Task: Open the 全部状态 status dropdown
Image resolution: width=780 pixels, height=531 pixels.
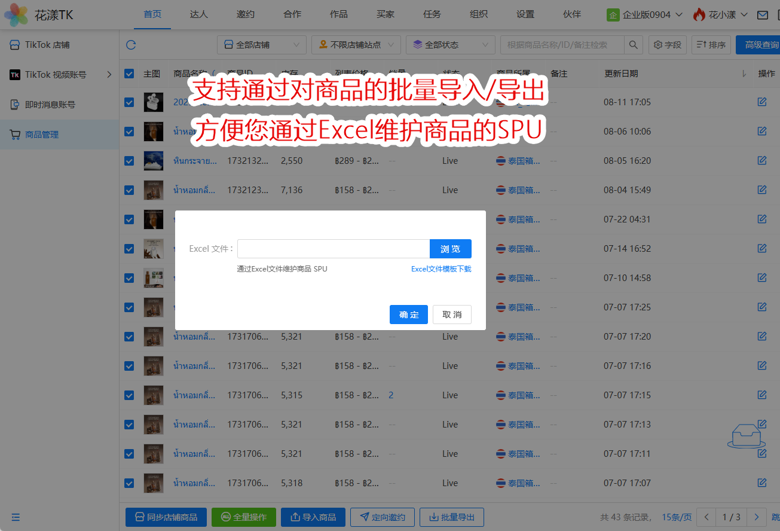Action: click(x=450, y=45)
